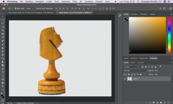Select the Healing Brush tool
This screenshot has width=173, height=104.
[x=3, y=41]
